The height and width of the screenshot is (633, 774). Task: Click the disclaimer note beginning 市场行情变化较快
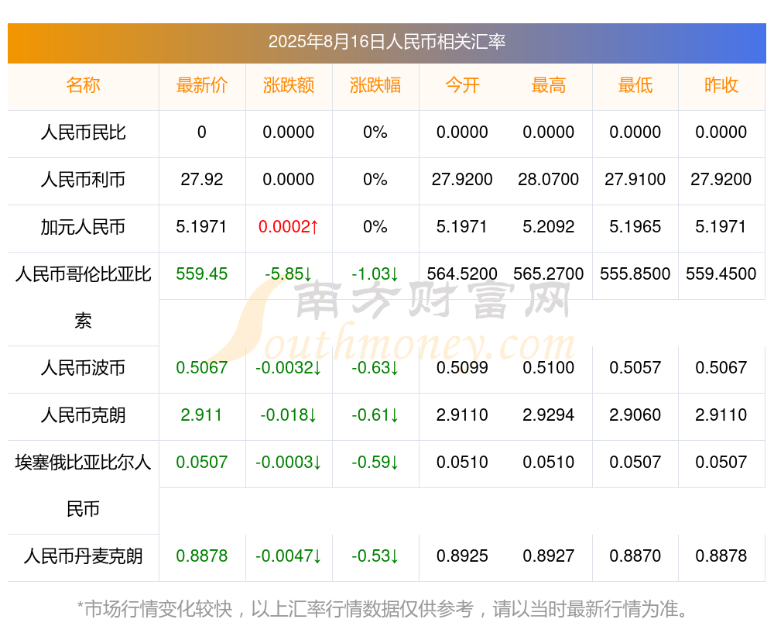382,609
